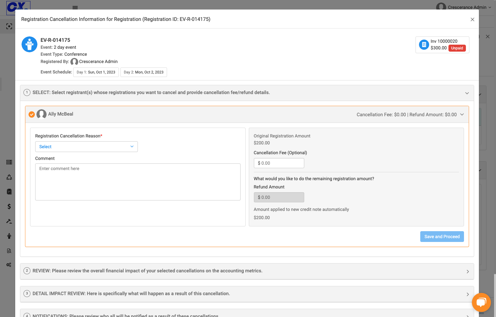Image resolution: width=496 pixels, height=317 pixels.
Task: Click the blue invoice document icon
Action: [x=424, y=45]
